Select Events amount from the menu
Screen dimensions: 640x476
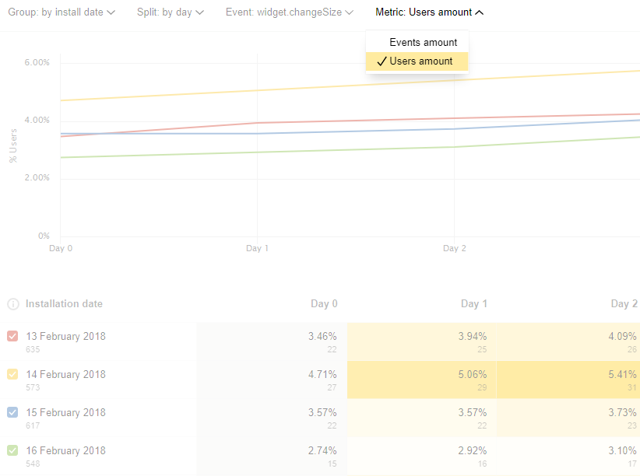[x=423, y=43]
